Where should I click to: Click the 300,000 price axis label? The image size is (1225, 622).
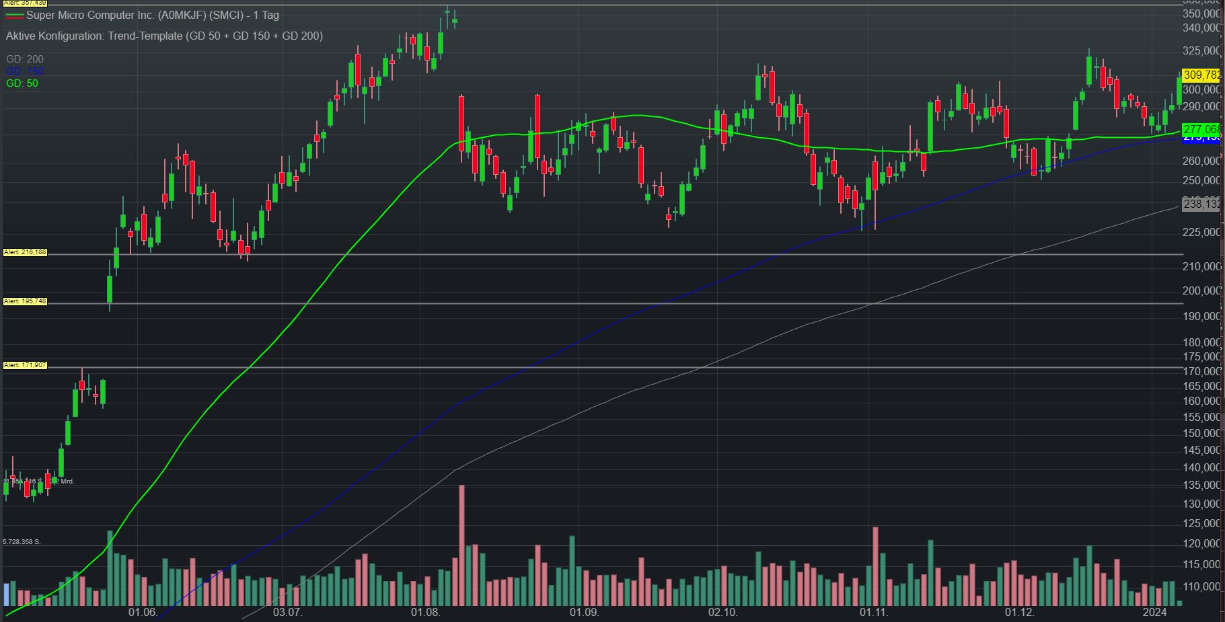coord(1202,89)
